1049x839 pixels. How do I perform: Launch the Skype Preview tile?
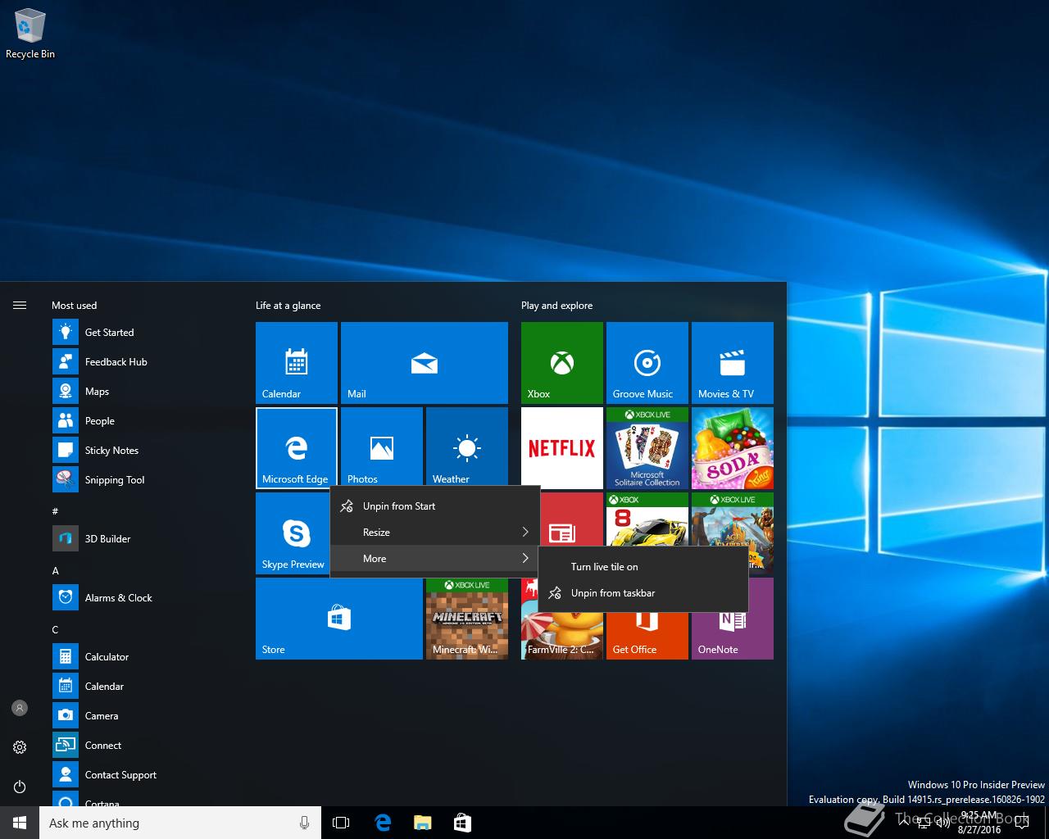click(x=293, y=533)
